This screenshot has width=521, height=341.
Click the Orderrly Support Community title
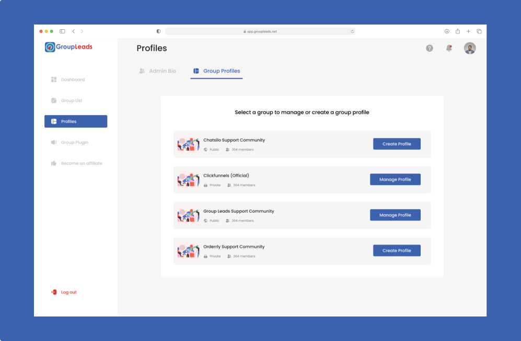coord(234,247)
